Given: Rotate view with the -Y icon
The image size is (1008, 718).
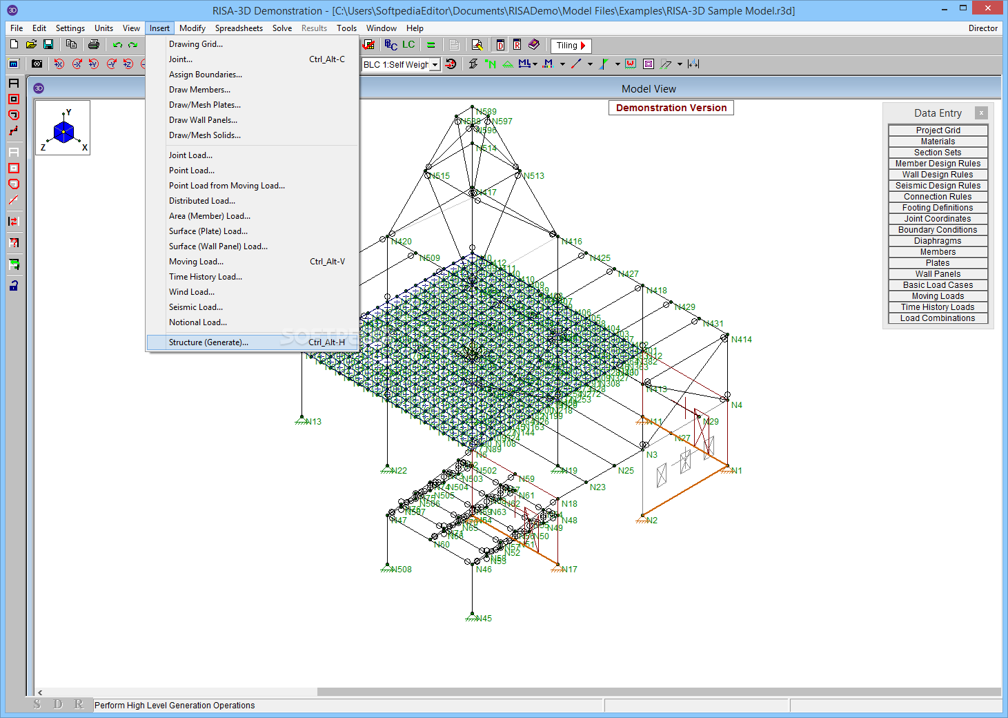Looking at the screenshot, I should (111, 64).
